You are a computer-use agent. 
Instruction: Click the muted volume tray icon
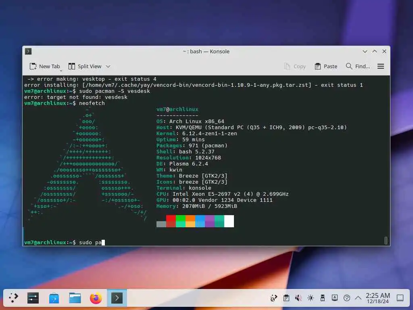coord(298,298)
